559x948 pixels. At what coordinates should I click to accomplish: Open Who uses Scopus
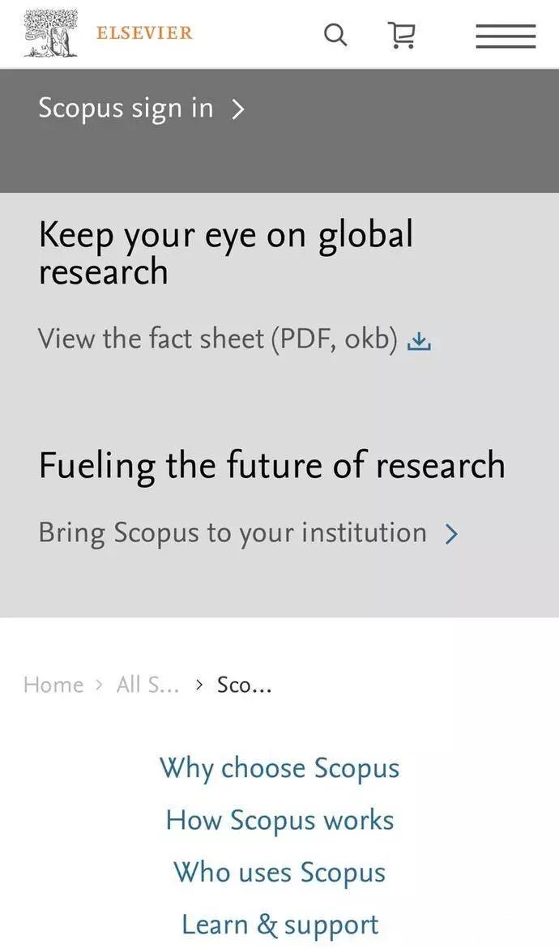(279, 873)
